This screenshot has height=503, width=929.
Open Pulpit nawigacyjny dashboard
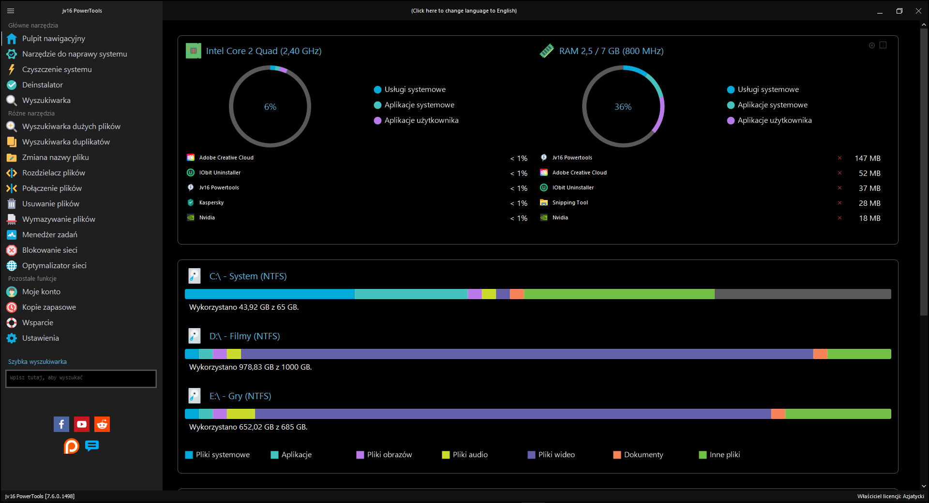[x=53, y=39]
